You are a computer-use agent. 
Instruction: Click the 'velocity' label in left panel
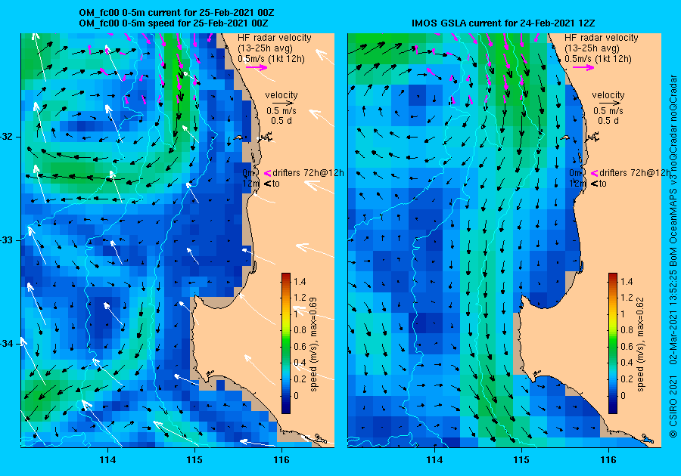pyautogui.click(x=281, y=95)
